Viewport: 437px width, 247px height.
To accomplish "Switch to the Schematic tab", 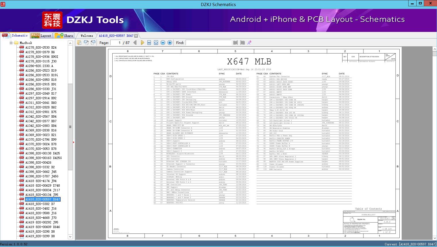I will click(15, 35).
